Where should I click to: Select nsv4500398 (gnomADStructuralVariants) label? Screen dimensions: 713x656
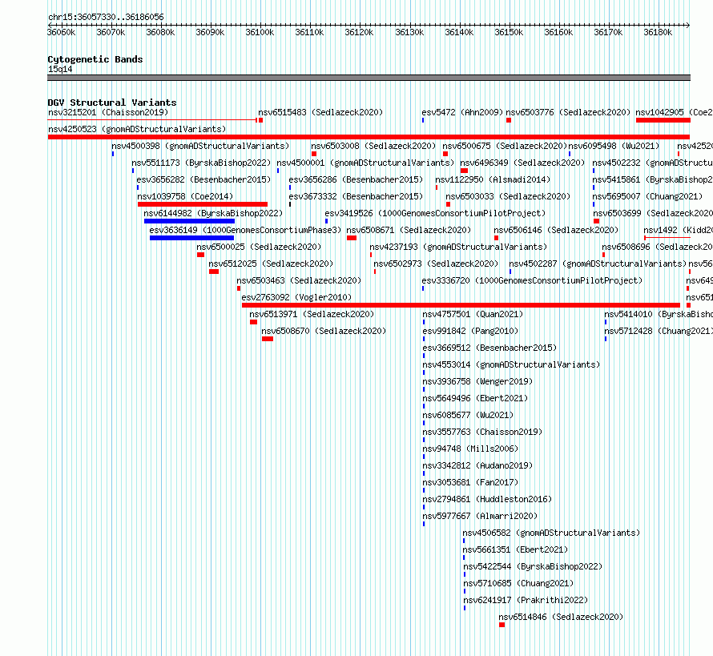pos(200,146)
